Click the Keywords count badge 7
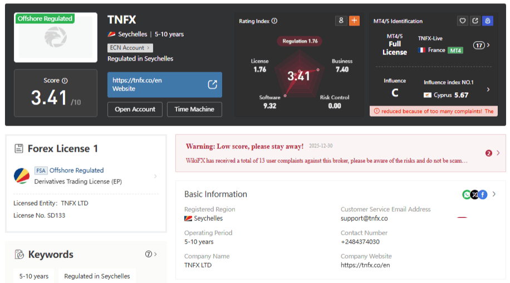510x283 pixels. 148,254
